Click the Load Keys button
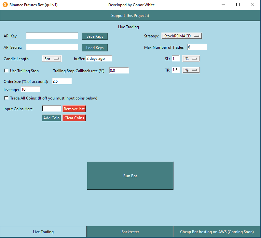The width and height of the screenshot is (261, 238). coord(95,48)
